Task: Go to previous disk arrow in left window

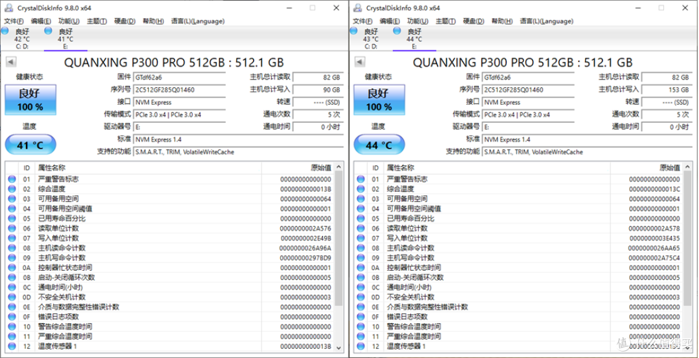Action: (11, 62)
